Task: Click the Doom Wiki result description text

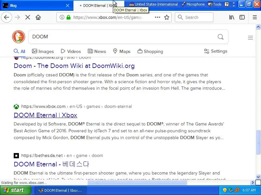Action: coord(119,82)
